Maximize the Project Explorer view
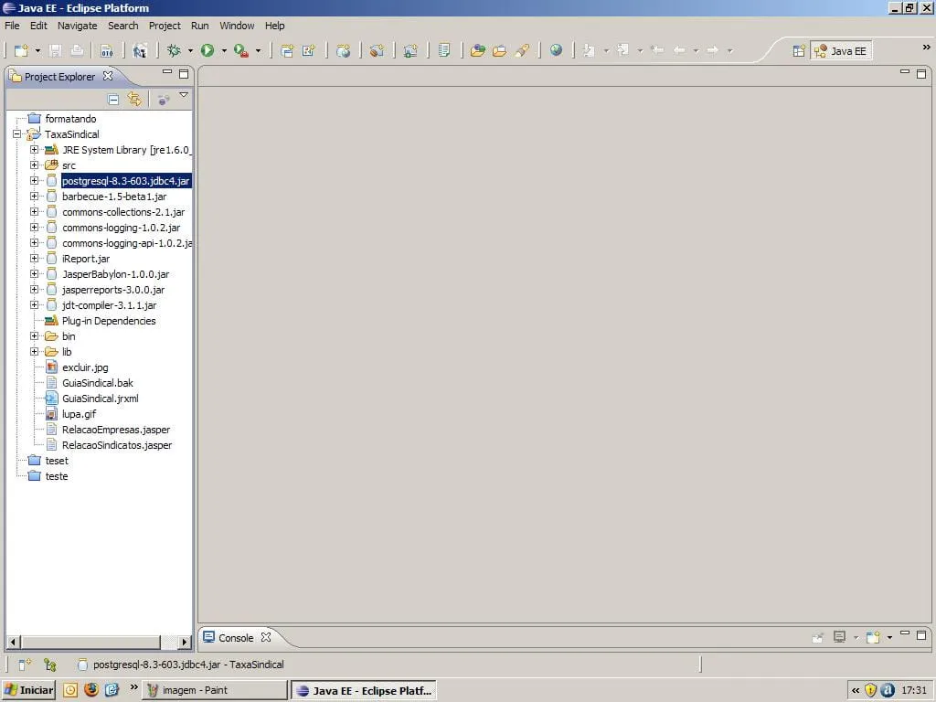 pyautogui.click(x=184, y=74)
